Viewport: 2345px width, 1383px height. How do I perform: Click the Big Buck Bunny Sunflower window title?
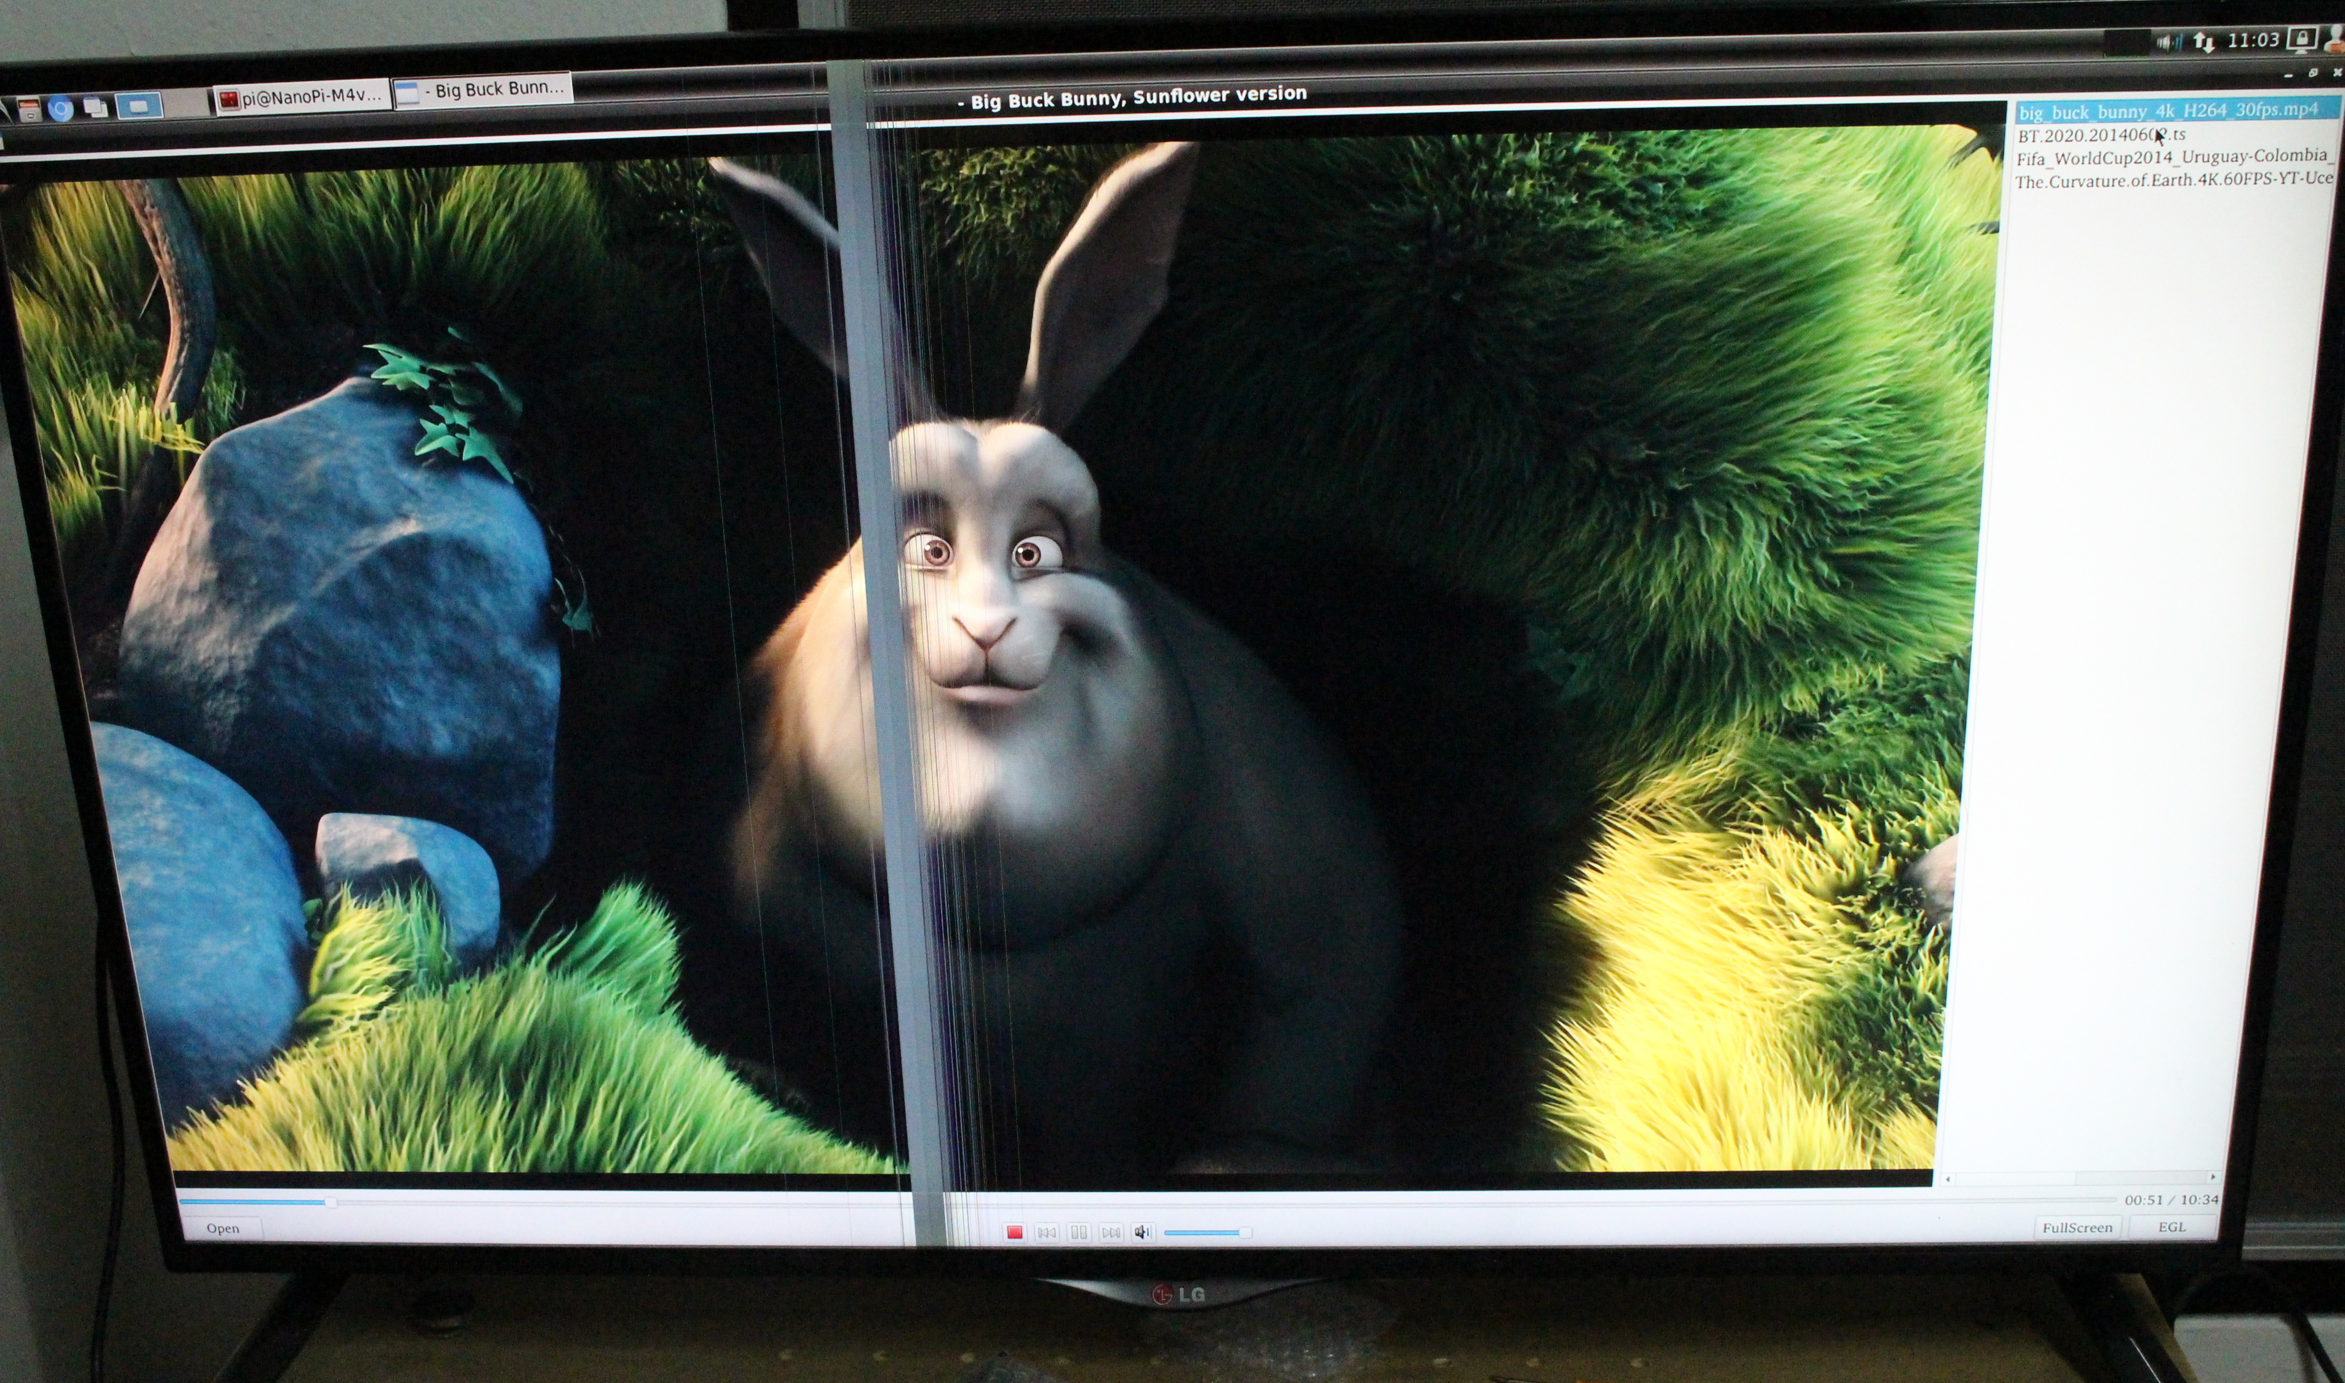1131,97
